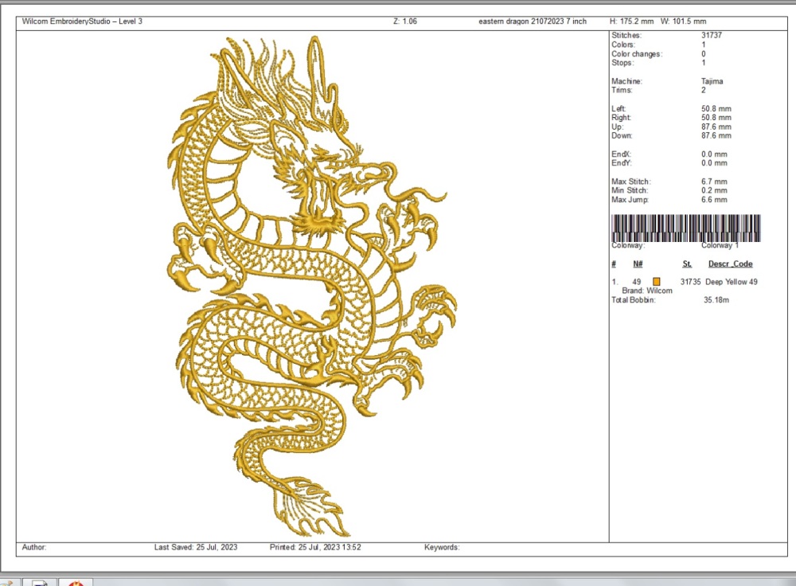Click the Author field in the footer

pyautogui.click(x=34, y=548)
